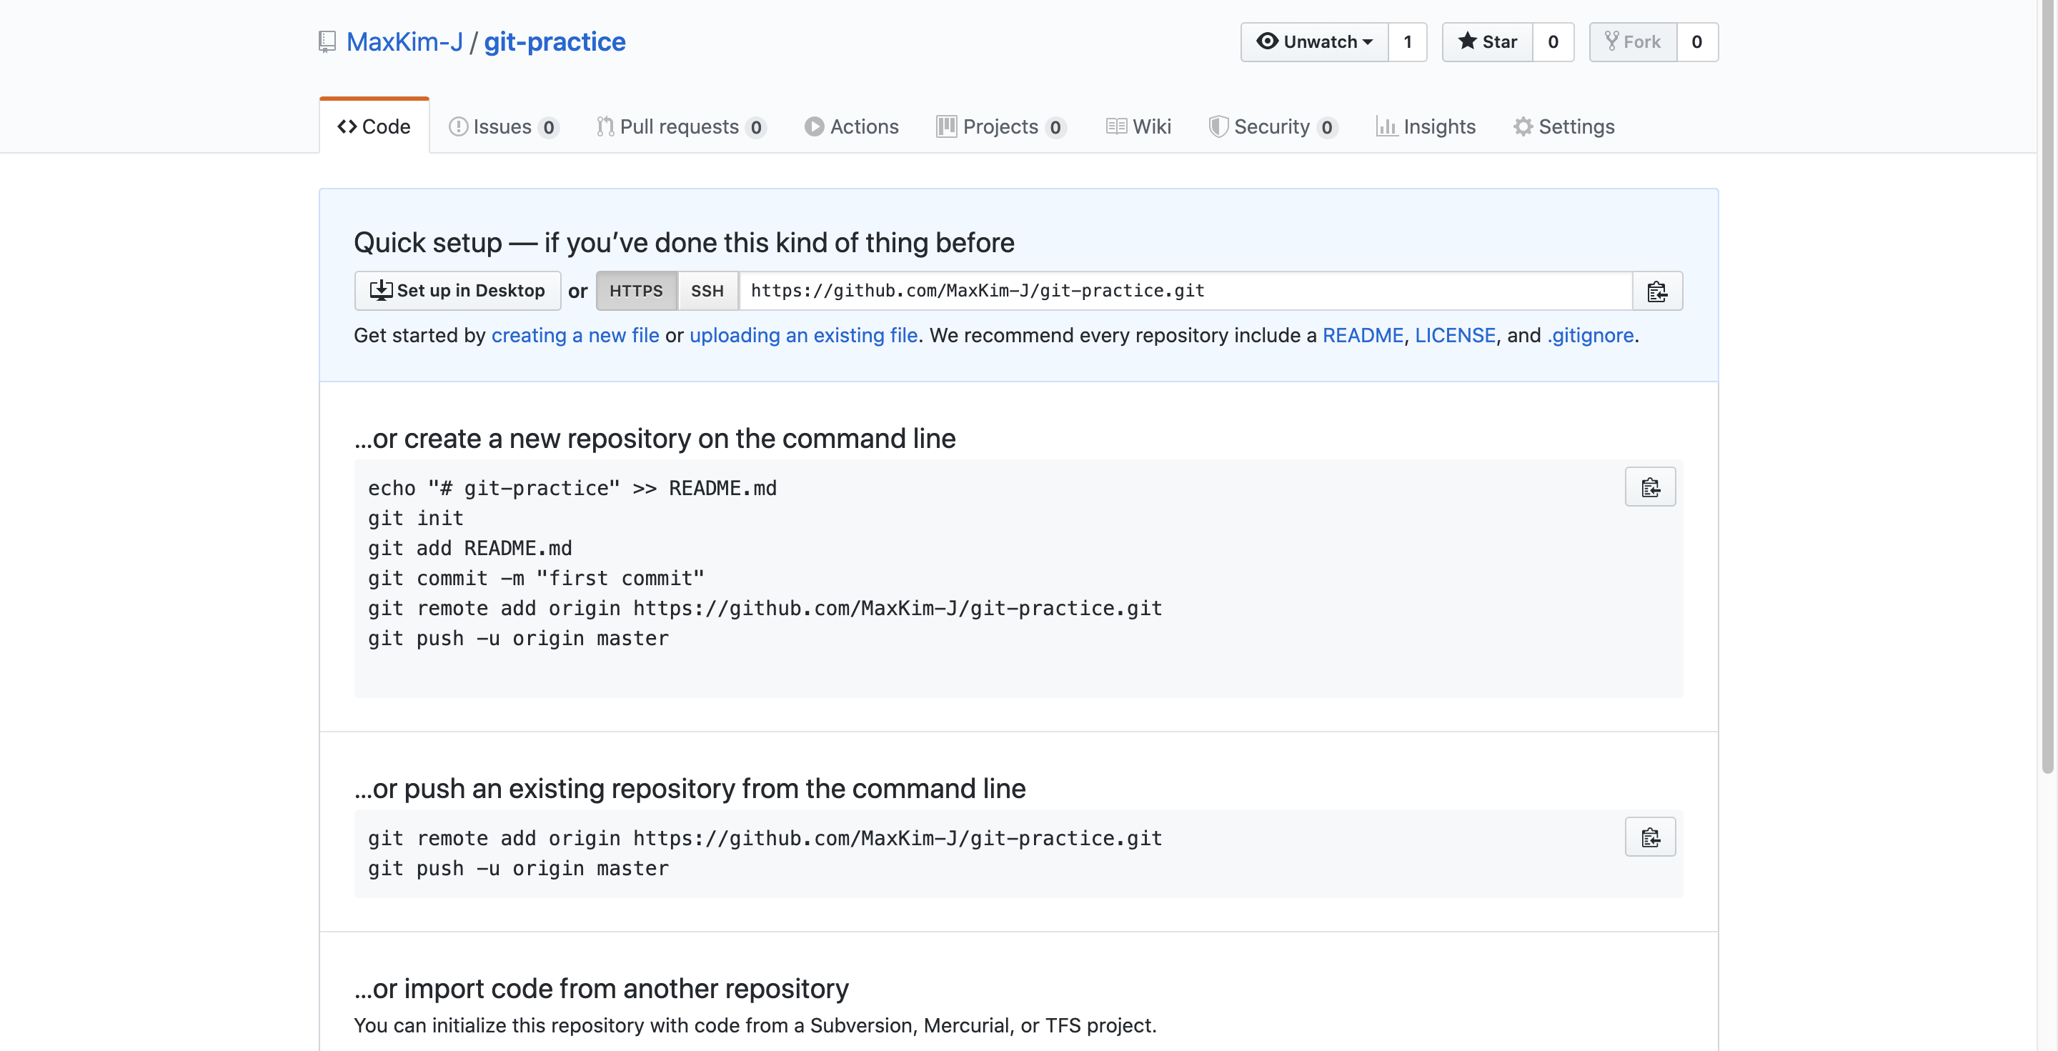This screenshot has height=1051, width=2058.
Task: Open the MaxKim-J user profile link
Action: (405, 41)
